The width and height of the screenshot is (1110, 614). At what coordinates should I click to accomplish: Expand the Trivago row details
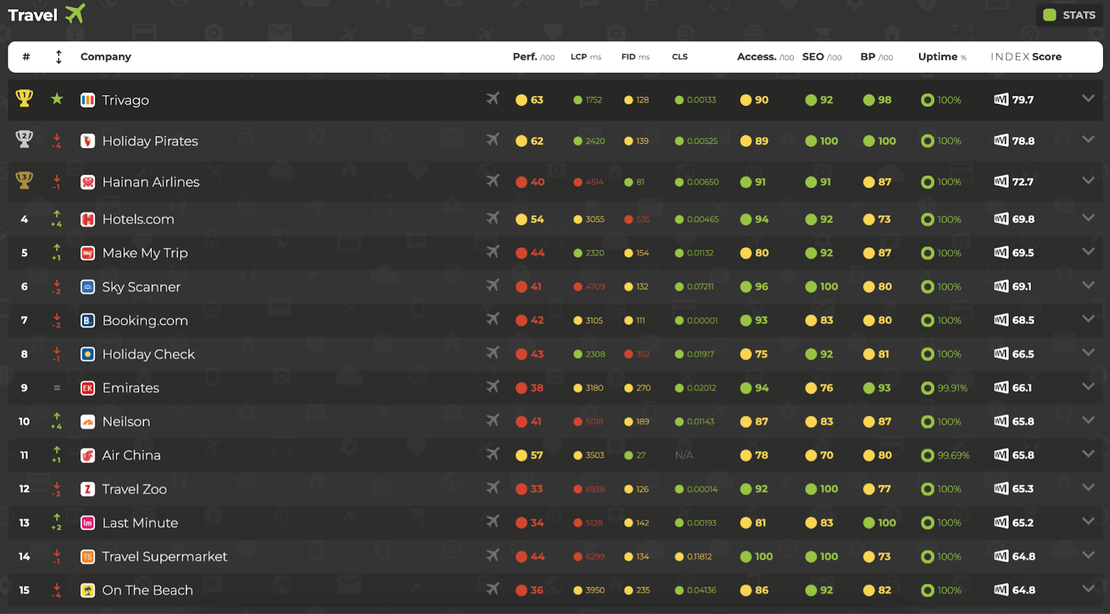1088,99
